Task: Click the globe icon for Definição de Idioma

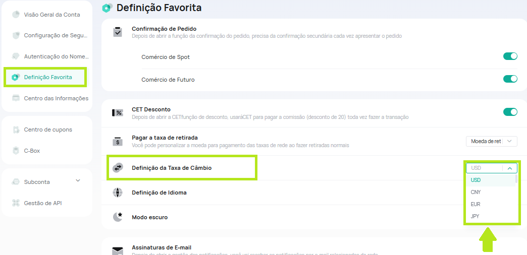Action: [117, 193]
